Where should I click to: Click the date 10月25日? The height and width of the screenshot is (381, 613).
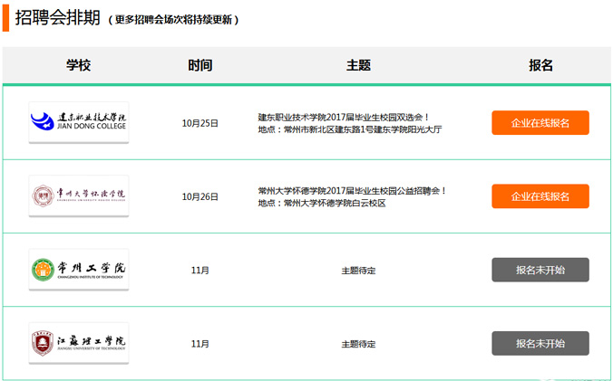tap(199, 123)
